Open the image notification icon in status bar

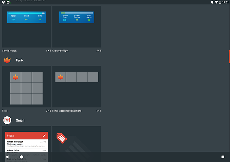click(8, 2)
